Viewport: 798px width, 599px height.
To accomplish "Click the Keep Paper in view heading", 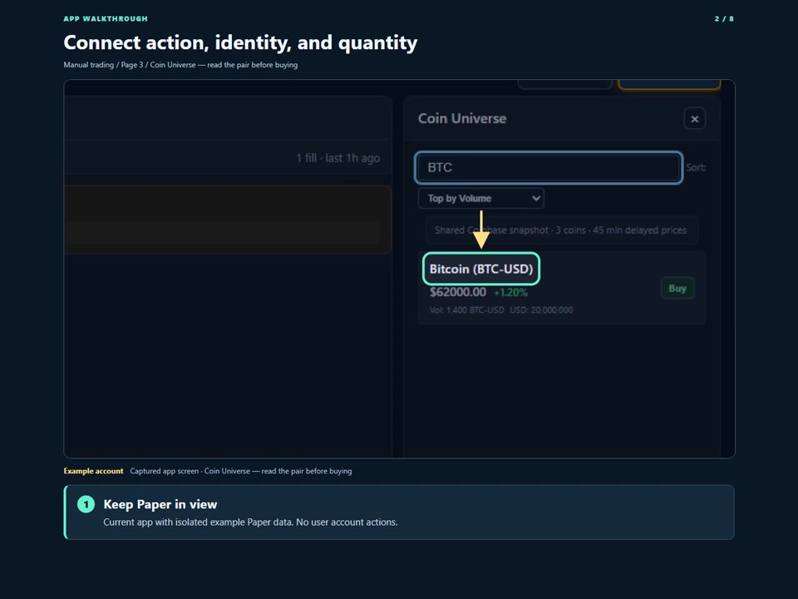I will coord(160,504).
